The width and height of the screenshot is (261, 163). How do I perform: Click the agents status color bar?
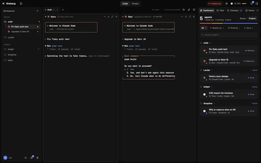pos(229,23)
